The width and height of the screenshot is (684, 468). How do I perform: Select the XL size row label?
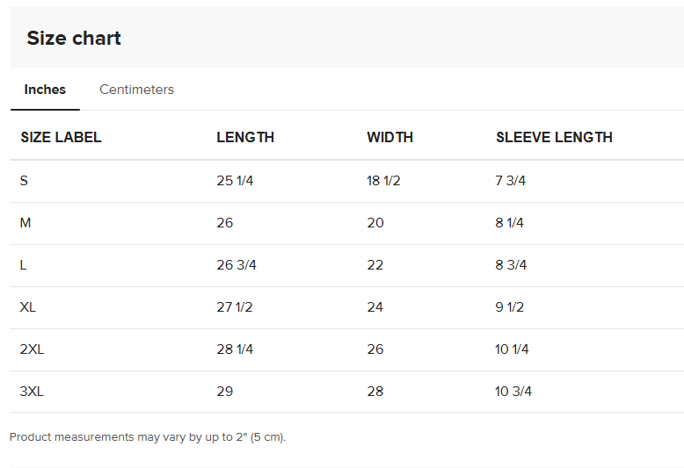28,307
